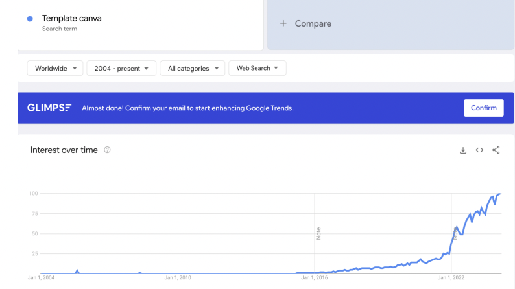Click the blue dot by Template canva
Image resolution: width=515 pixels, height=289 pixels.
30,19
